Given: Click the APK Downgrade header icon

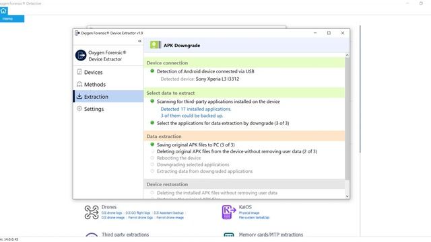Looking at the screenshot, I should tap(155, 45).
